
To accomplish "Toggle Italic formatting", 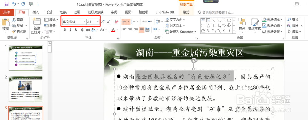I will (x=70, y=30).
